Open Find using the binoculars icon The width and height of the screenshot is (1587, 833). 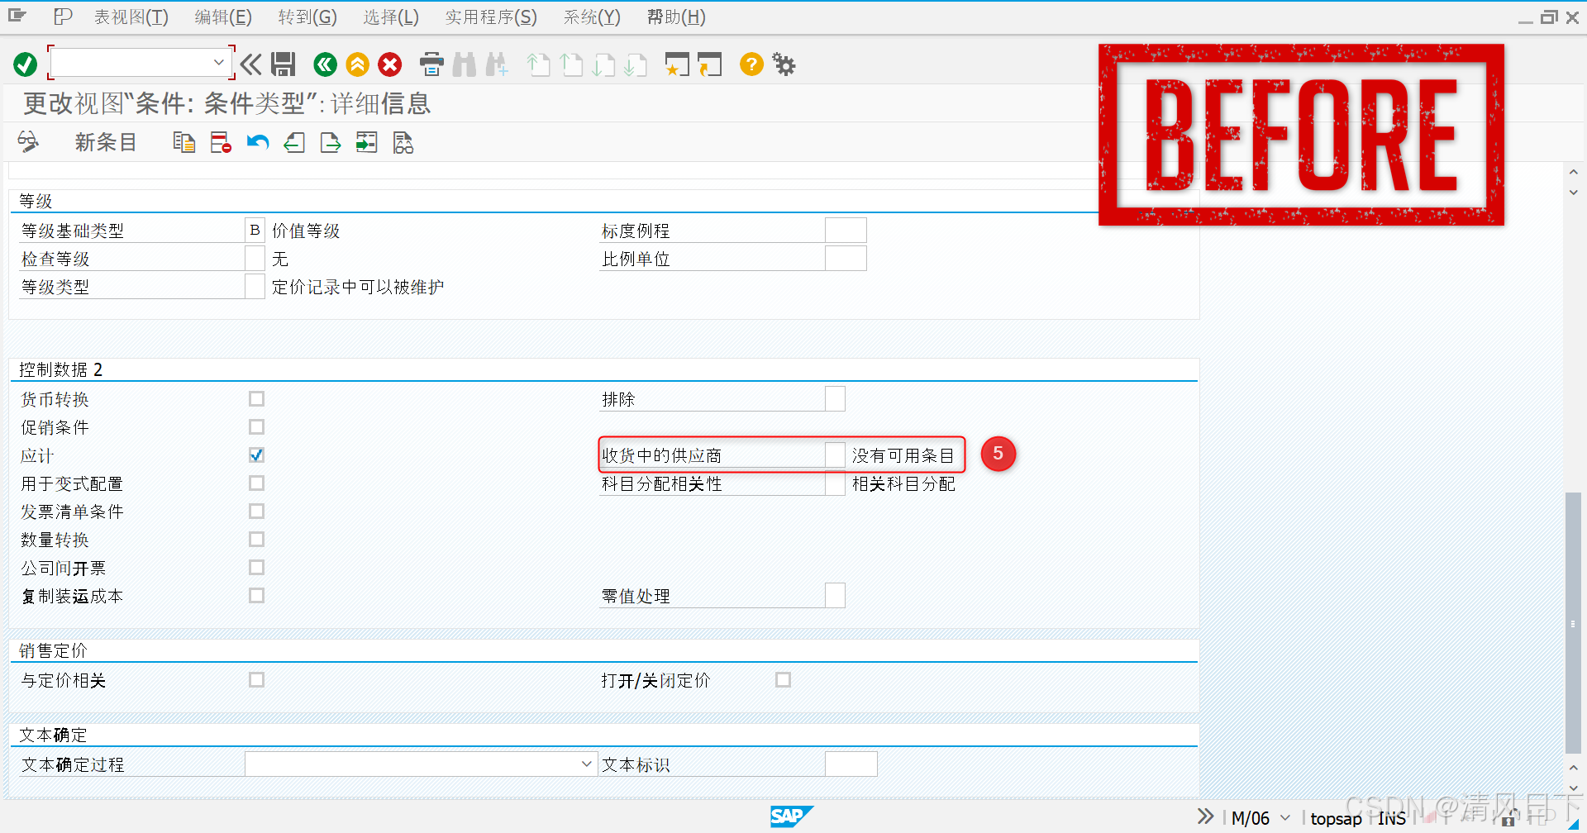click(x=465, y=64)
